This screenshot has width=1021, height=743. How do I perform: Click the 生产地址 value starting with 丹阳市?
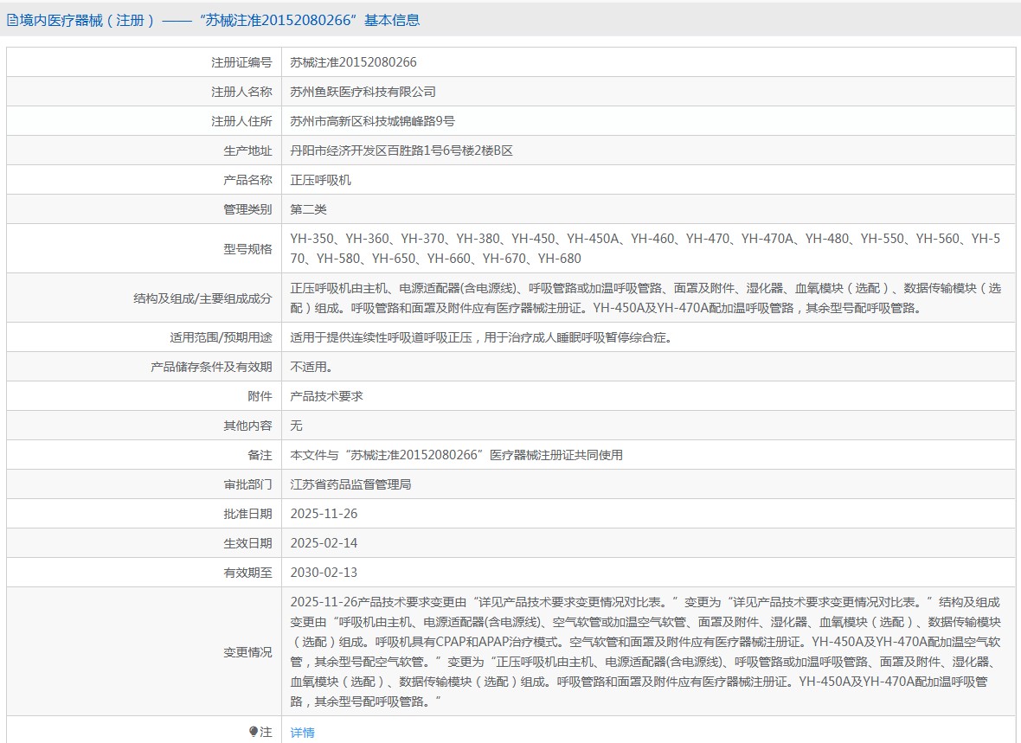[x=401, y=151]
